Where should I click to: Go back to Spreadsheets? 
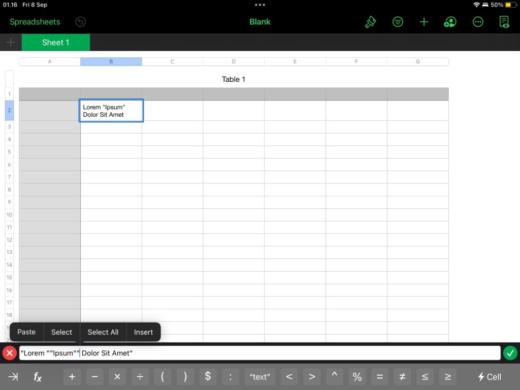point(35,22)
